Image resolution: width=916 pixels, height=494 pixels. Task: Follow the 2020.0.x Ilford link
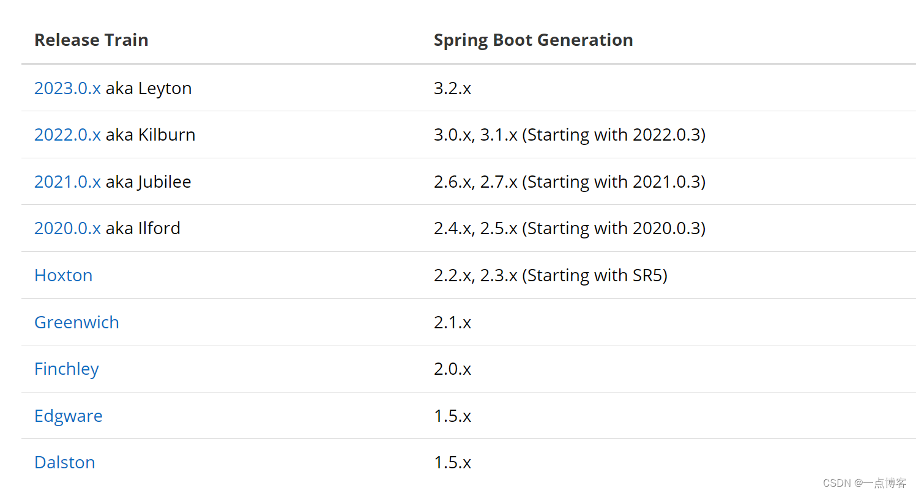[67, 228]
